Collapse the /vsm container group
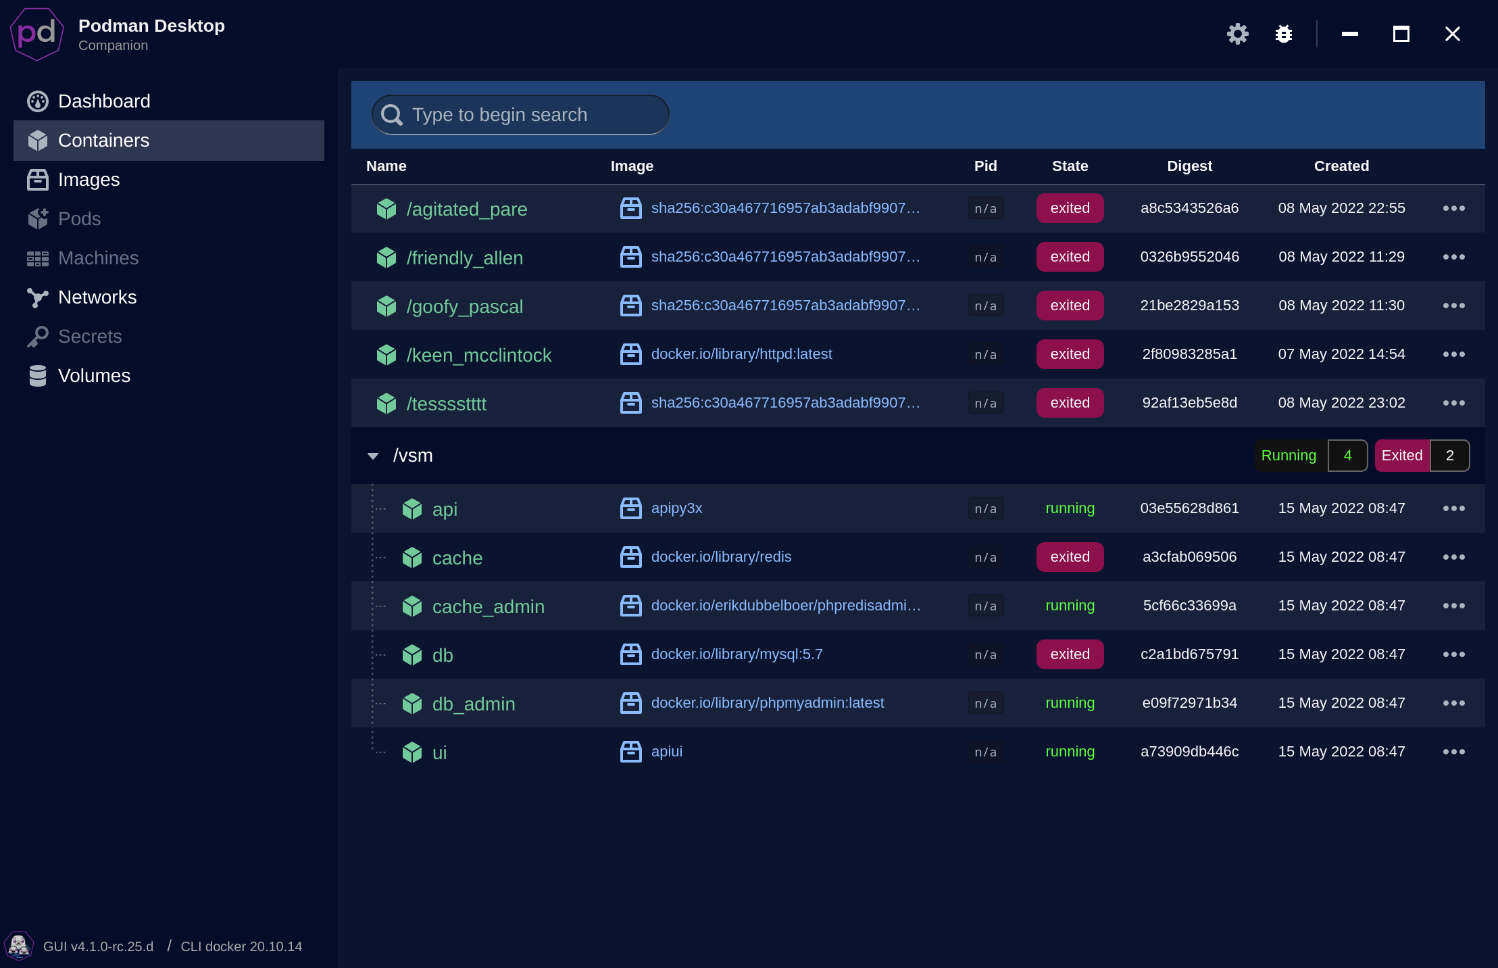 (373, 456)
